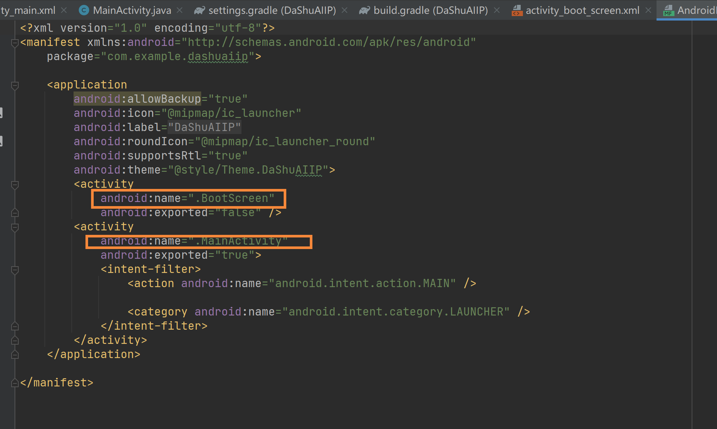717x429 pixels.
Task: Switch to the activity_boot_screen.xml tab
Action: [582, 10]
